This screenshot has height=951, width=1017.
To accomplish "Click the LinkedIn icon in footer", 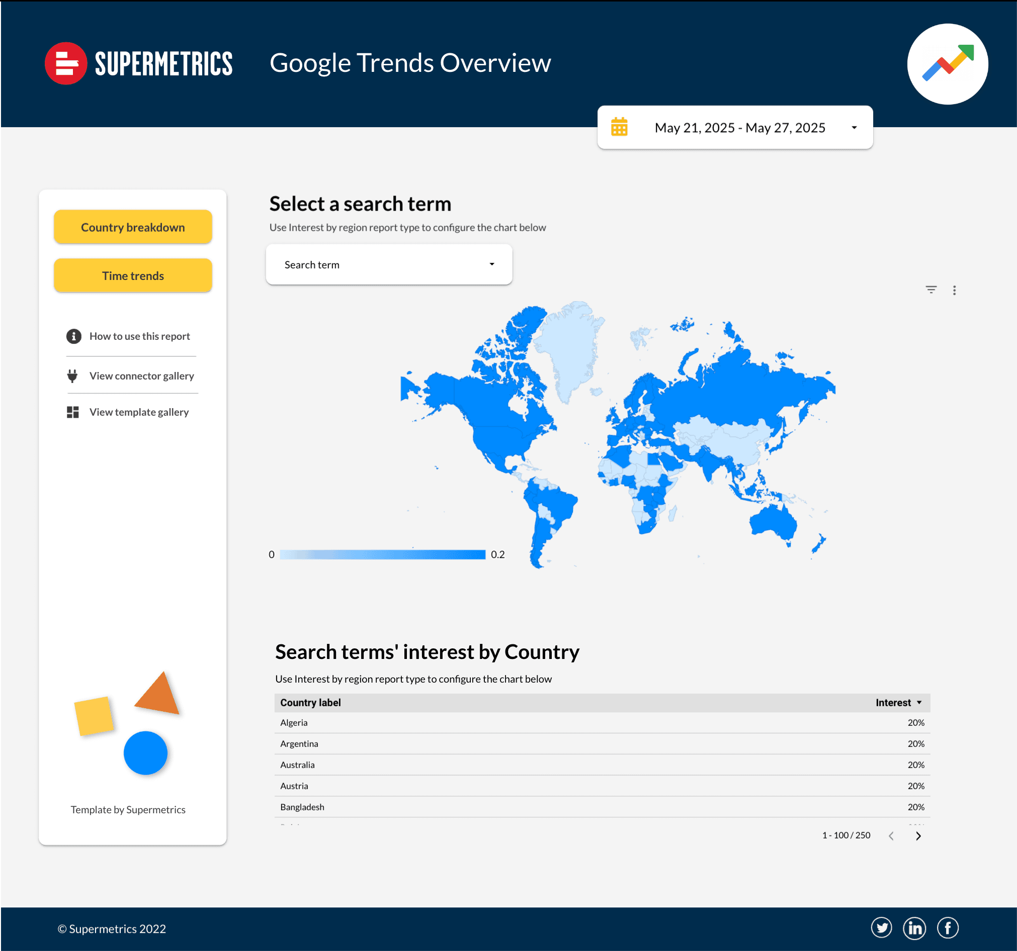I will point(914,928).
